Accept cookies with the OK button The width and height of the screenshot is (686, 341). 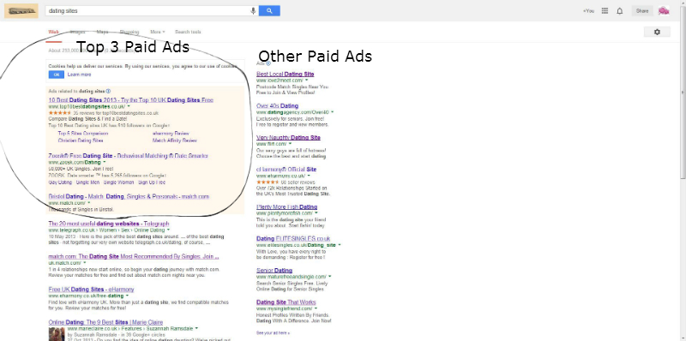[x=56, y=75]
